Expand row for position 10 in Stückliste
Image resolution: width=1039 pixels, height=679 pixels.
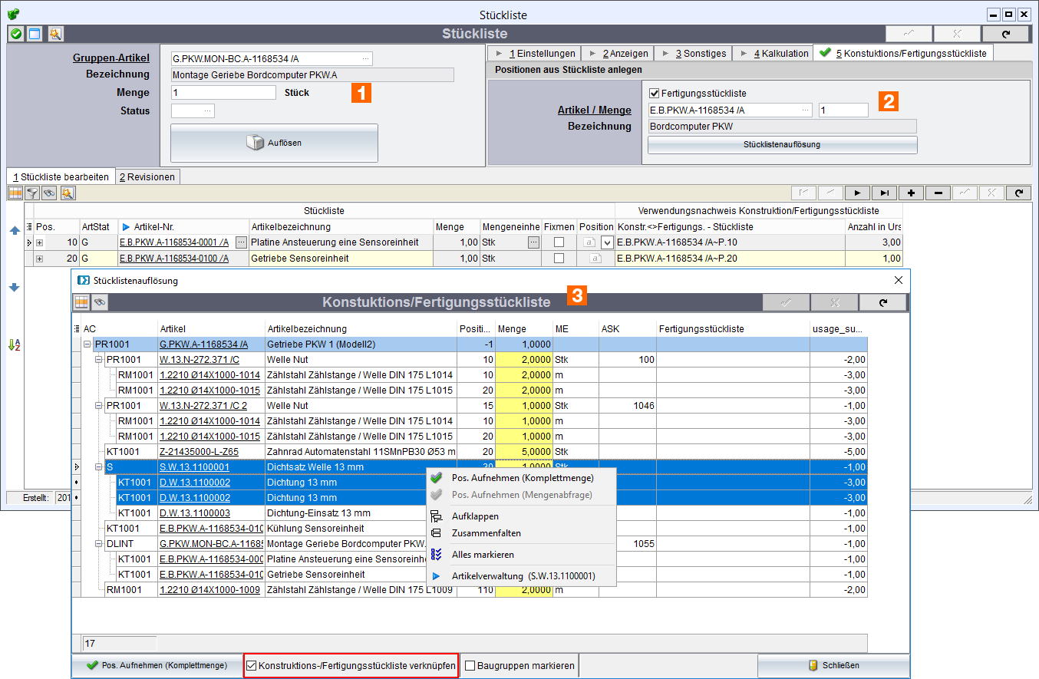tap(39, 242)
